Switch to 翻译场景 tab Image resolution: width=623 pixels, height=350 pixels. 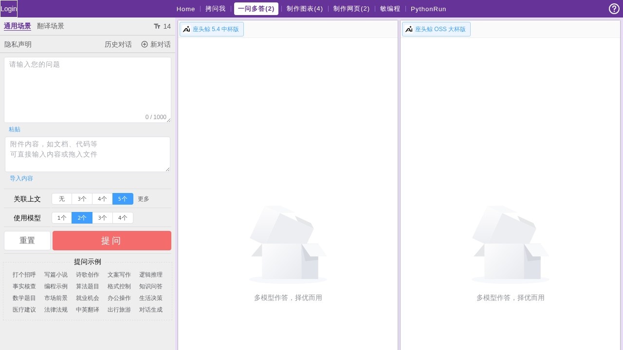[51, 26]
